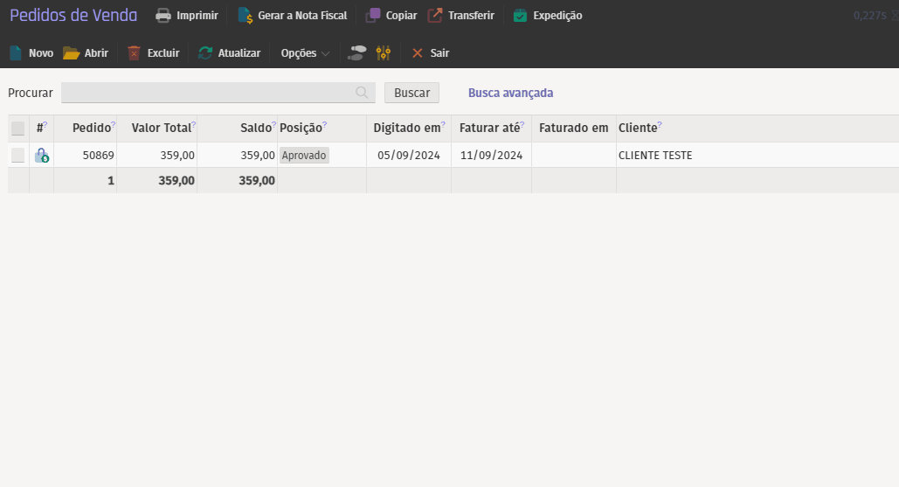899x487 pixels.
Task: Open the Busca avançada link
Action: coord(510,93)
